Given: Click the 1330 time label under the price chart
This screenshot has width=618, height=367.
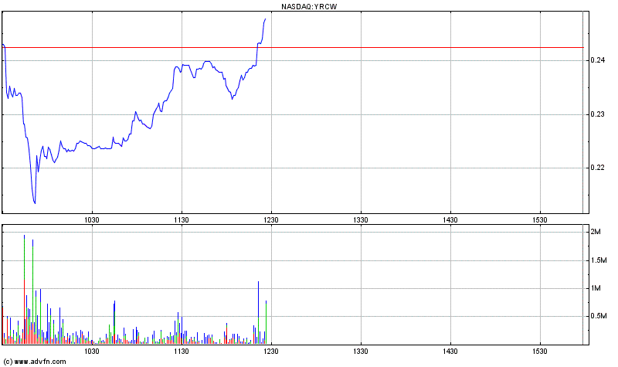Looking at the screenshot, I should pyautogui.click(x=361, y=219).
